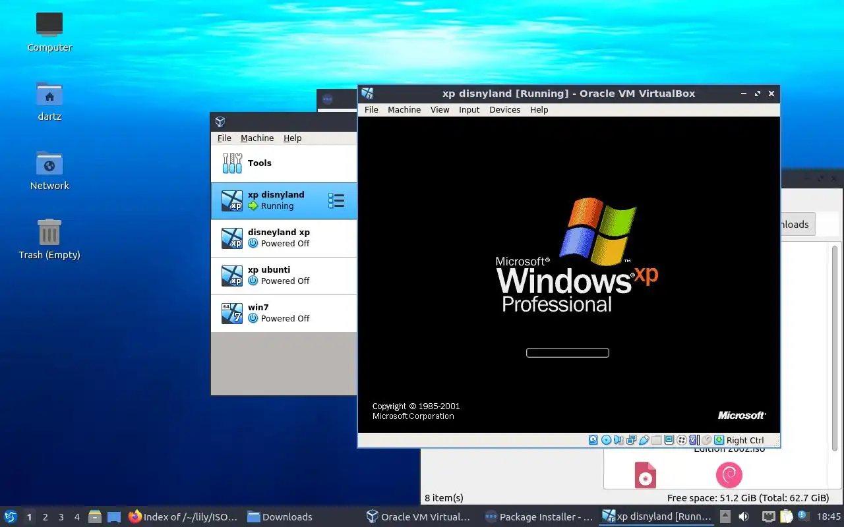Click the network adapters status icon
This screenshot has width=844, height=527.
[631, 440]
